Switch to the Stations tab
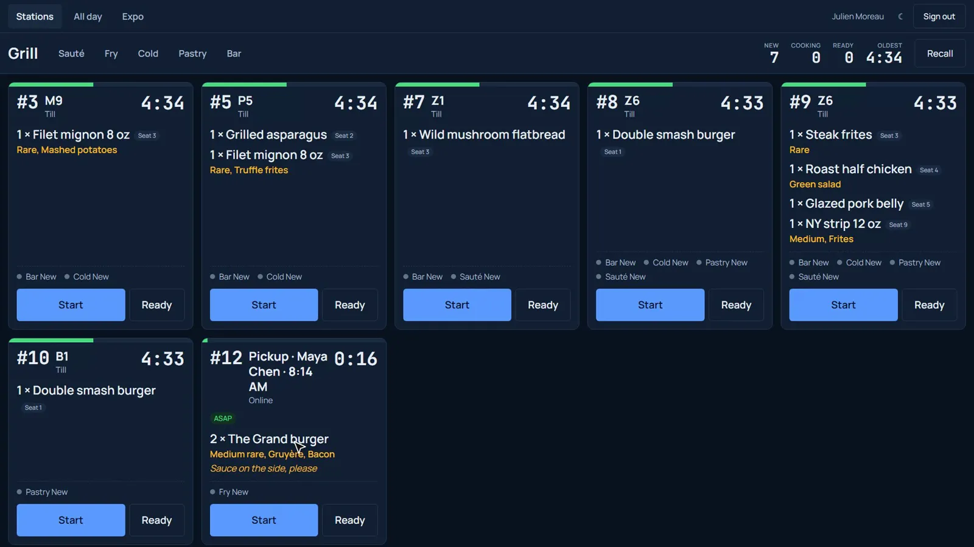This screenshot has width=974, height=547. [35, 16]
